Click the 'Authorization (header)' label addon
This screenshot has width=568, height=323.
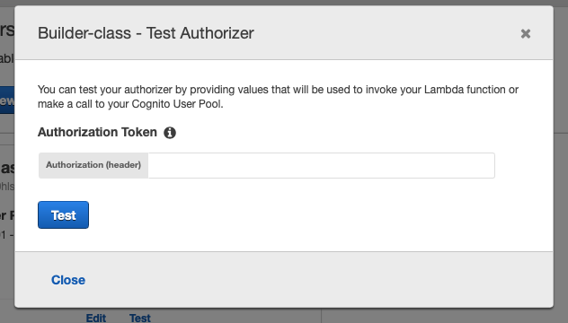93,165
